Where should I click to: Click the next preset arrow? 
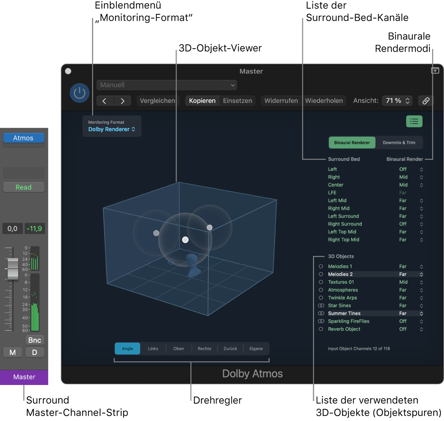[x=122, y=101]
